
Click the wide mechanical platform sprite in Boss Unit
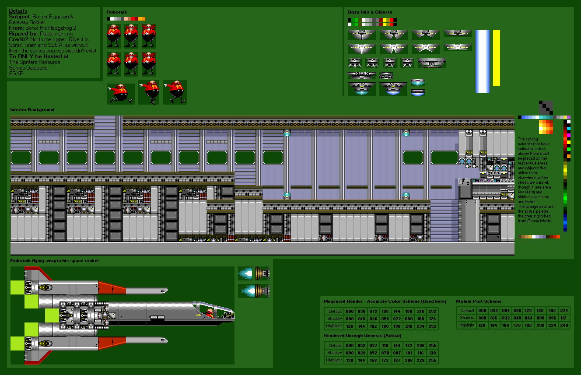click(x=432, y=63)
